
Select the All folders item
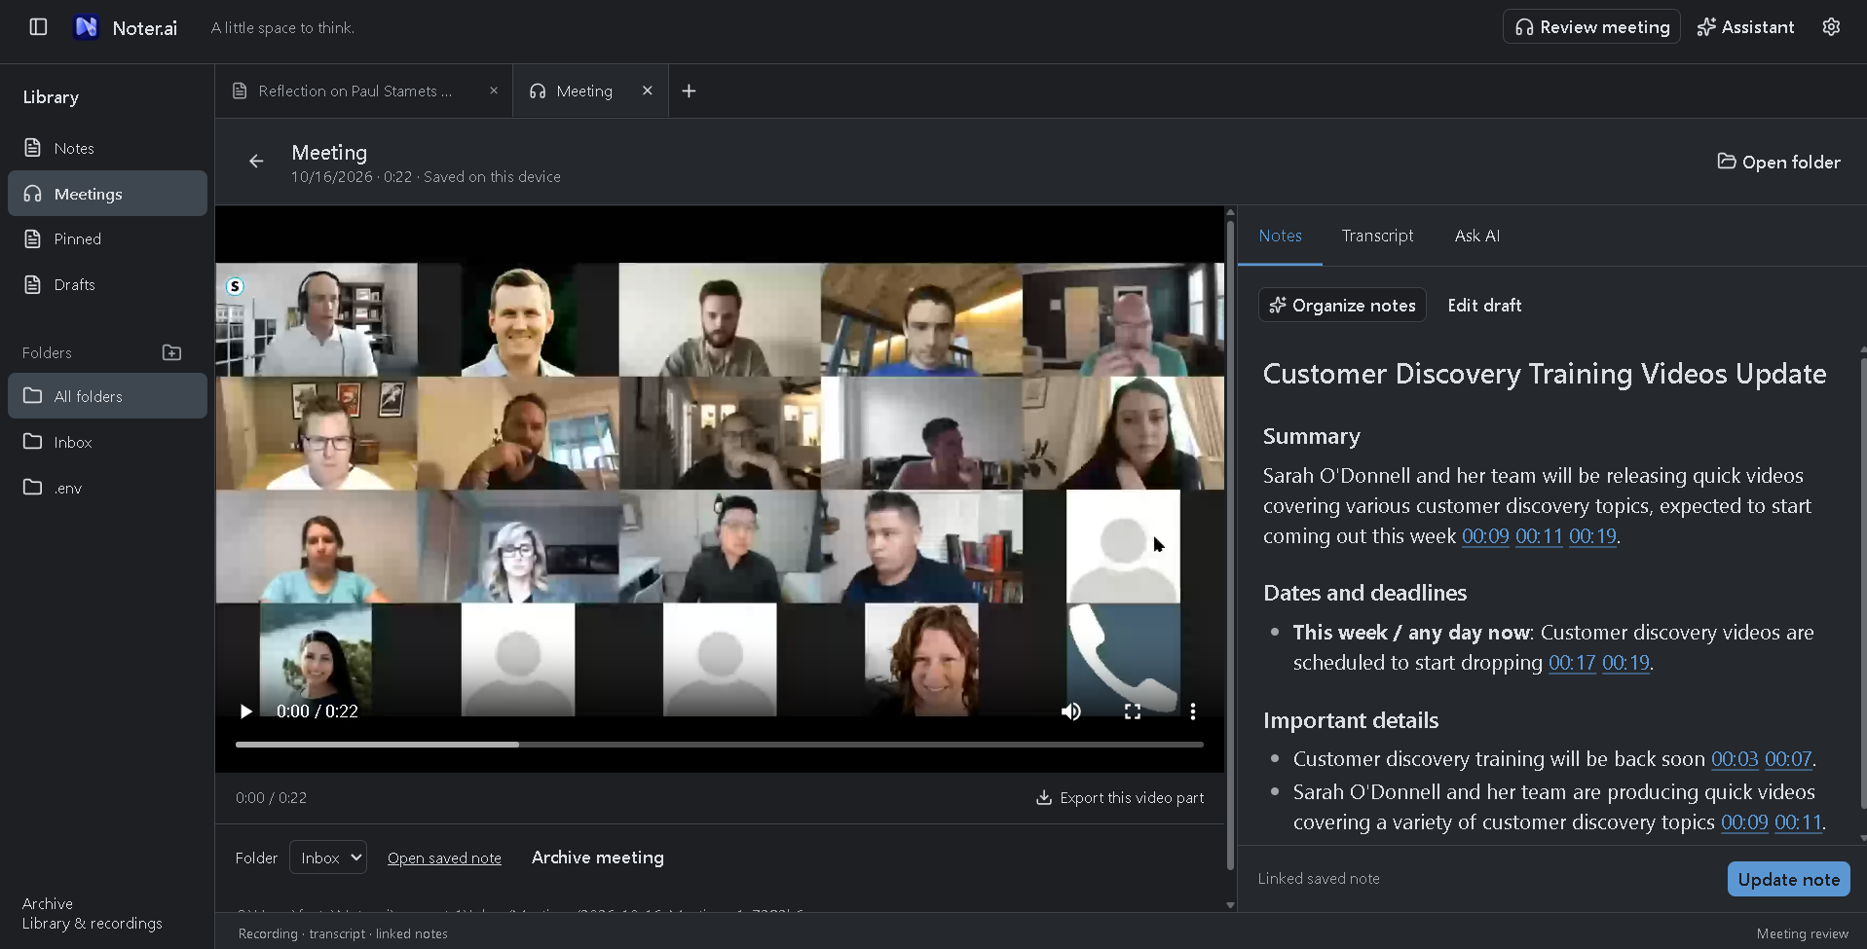107,396
